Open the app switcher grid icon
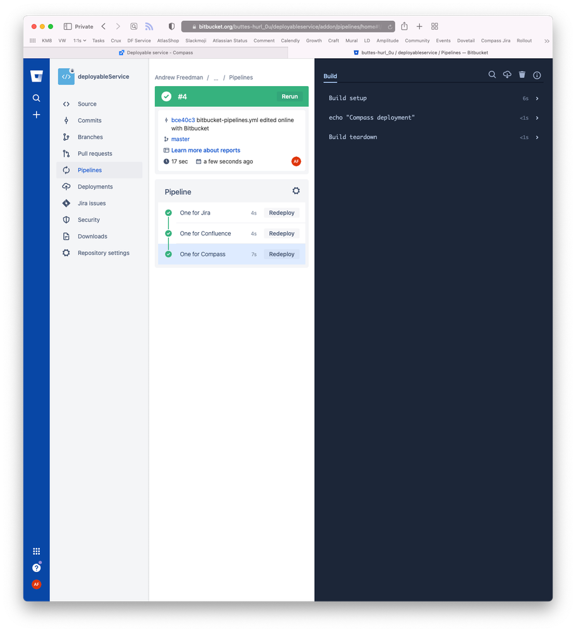 click(36, 551)
